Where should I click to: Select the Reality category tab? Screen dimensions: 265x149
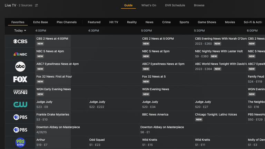(132, 22)
